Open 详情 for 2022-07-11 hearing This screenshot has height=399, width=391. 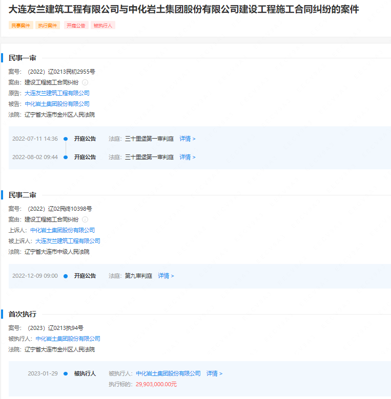point(188,139)
